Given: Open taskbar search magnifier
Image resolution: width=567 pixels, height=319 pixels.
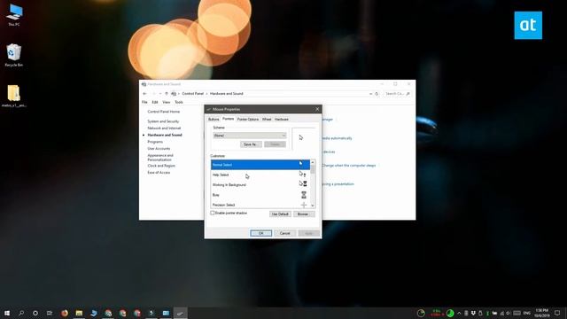Looking at the screenshot, I should pyautogui.click(x=21, y=313).
